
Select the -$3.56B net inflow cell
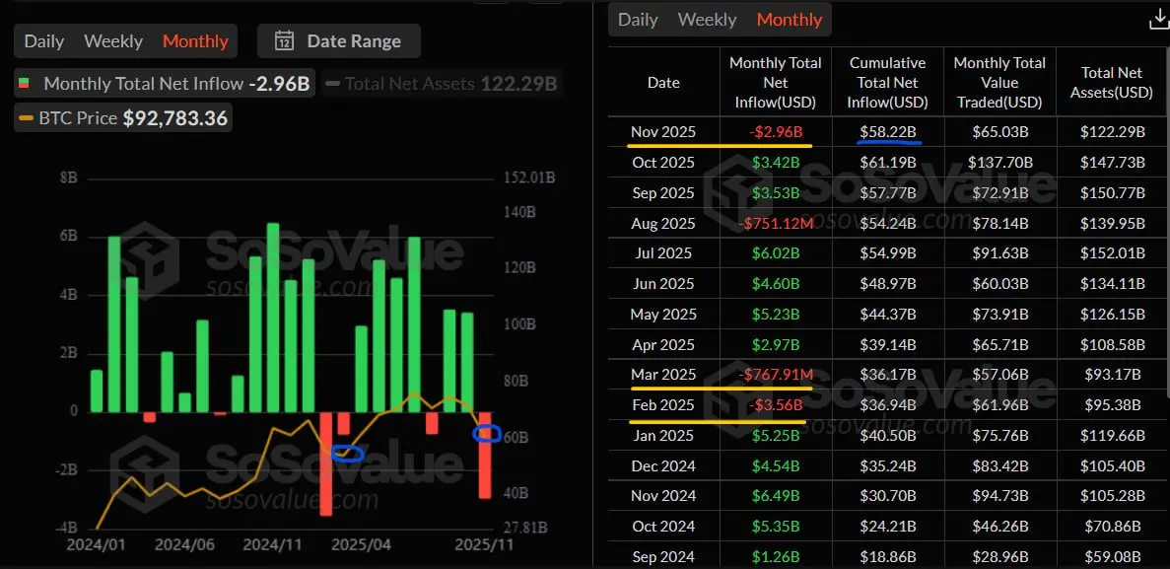coord(776,405)
